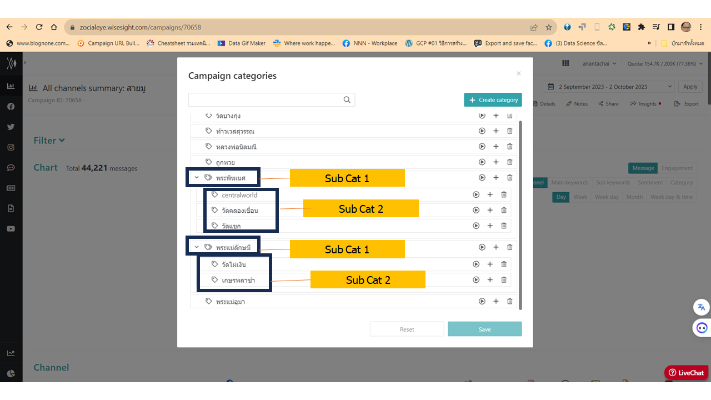
Task: Run the เกษรพลาซ่า subcategory play icon
Action: [476, 280]
